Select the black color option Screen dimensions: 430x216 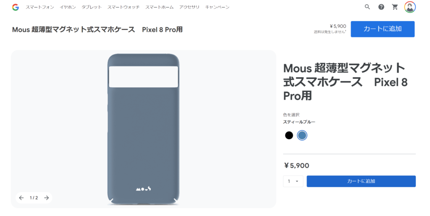click(x=289, y=135)
